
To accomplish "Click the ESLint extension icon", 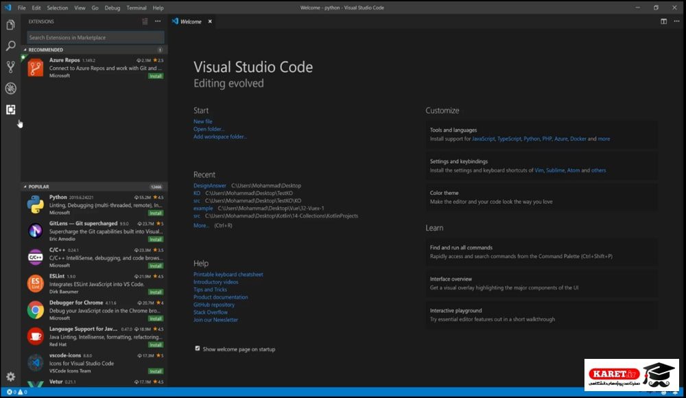I will pyautogui.click(x=36, y=283).
